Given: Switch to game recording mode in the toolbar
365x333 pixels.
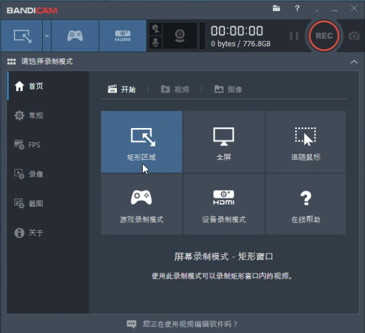Looking at the screenshot, I should (x=75, y=36).
